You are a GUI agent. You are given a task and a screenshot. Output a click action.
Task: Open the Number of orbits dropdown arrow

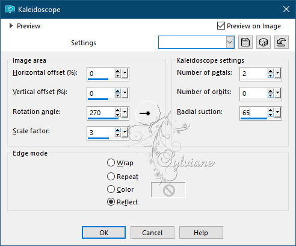point(278,93)
